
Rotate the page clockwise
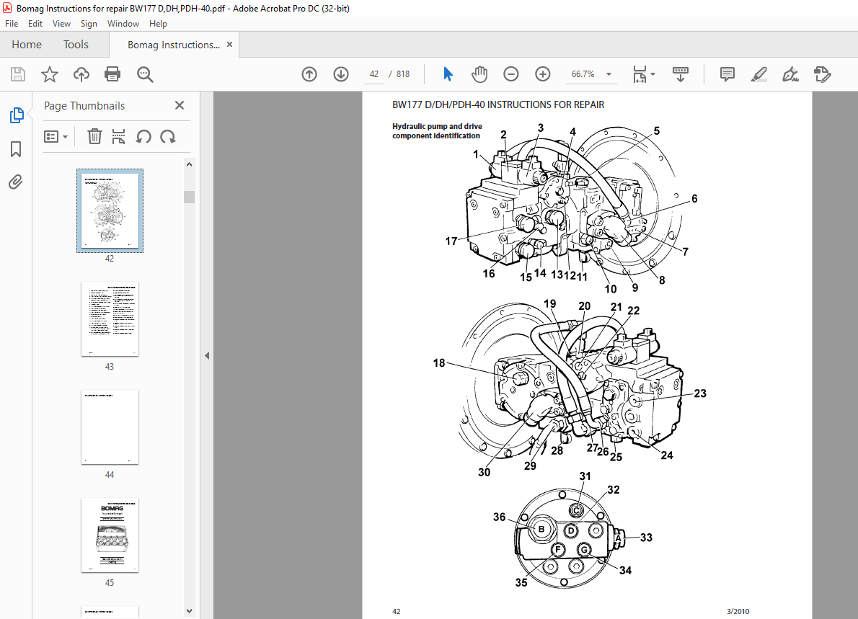point(168,137)
